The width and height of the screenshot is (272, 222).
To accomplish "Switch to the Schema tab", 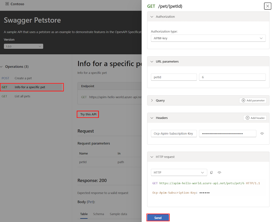I will [x=98, y=214].
